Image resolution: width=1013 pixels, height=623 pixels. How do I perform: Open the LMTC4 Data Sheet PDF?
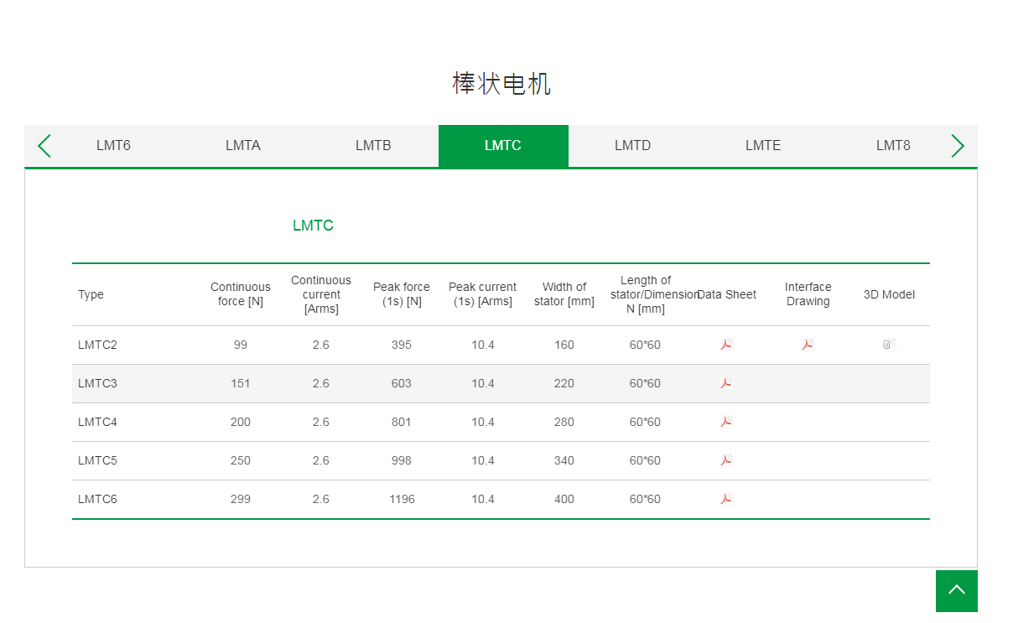tap(726, 422)
